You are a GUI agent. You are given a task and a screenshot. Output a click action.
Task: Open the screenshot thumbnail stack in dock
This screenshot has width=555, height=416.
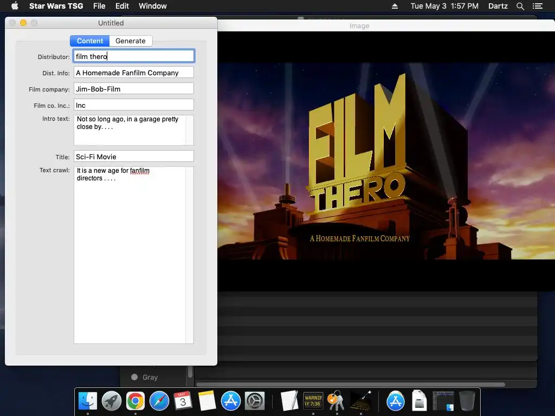point(443,401)
